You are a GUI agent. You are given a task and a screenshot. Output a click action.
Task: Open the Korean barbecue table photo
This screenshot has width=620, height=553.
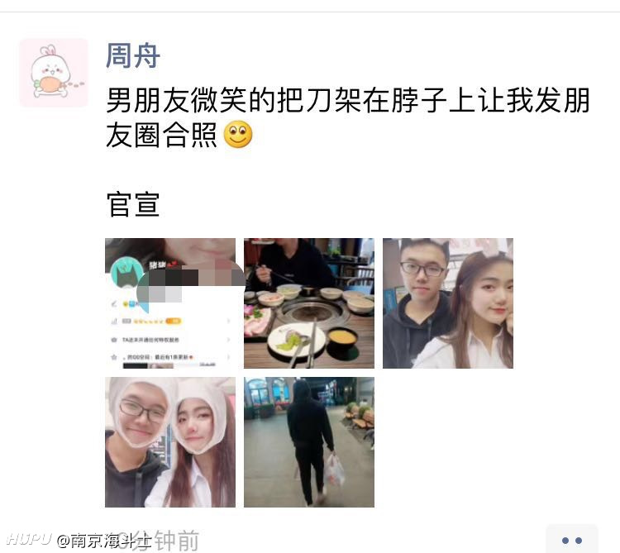[309, 303]
